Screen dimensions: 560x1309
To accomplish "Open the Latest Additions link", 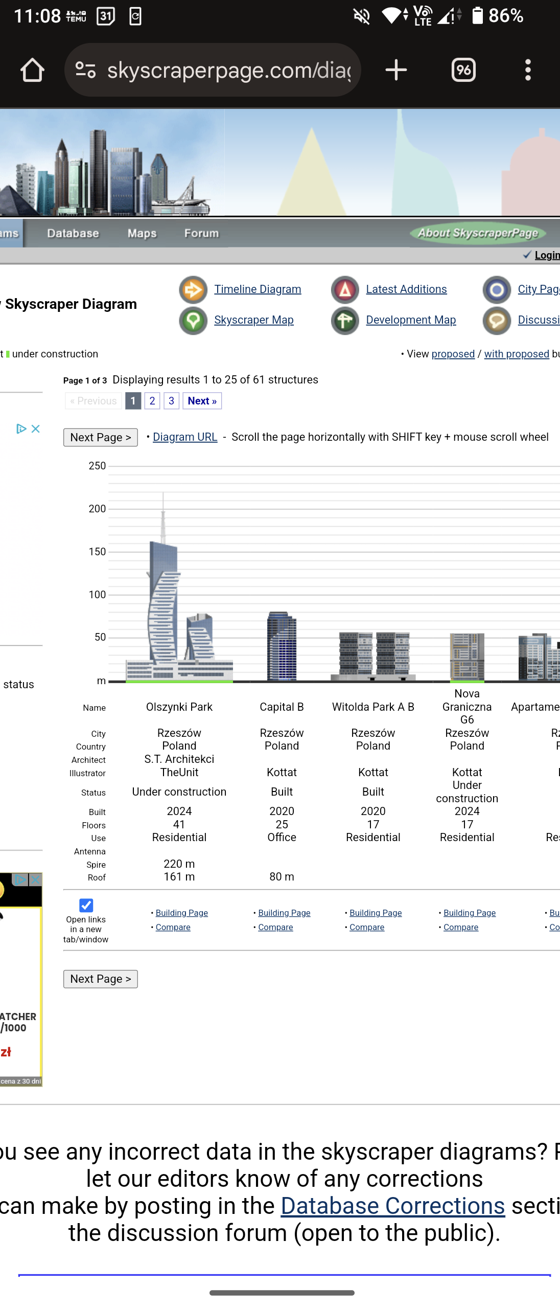I will tap(406, 289).
